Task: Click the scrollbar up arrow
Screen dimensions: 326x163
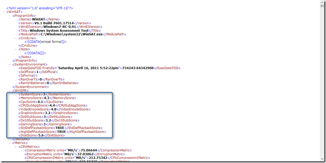Action: tap(322, 2)
